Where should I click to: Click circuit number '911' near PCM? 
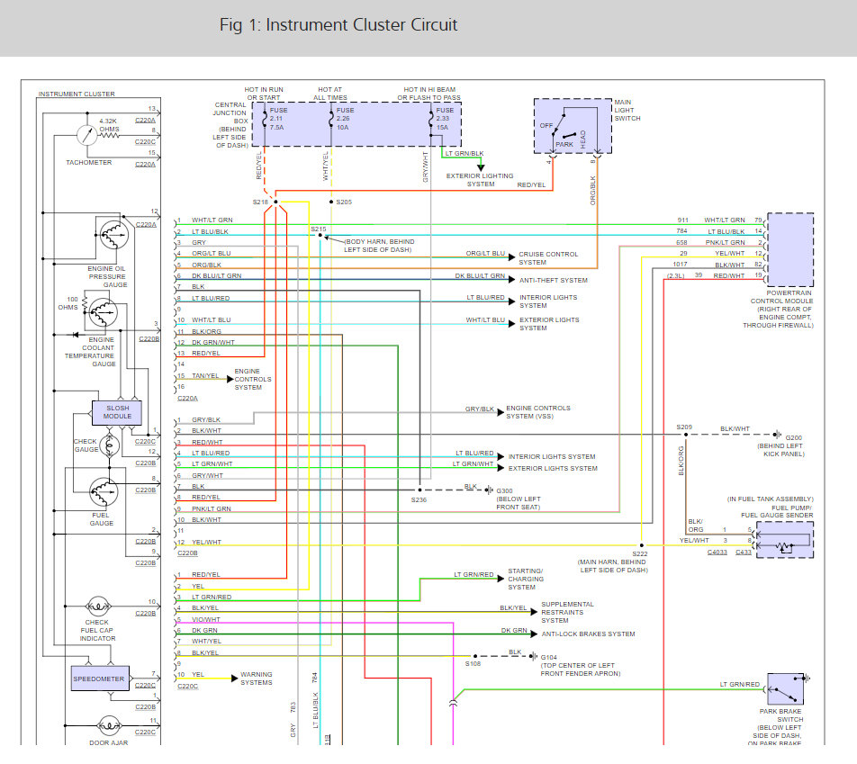(682, 220)
